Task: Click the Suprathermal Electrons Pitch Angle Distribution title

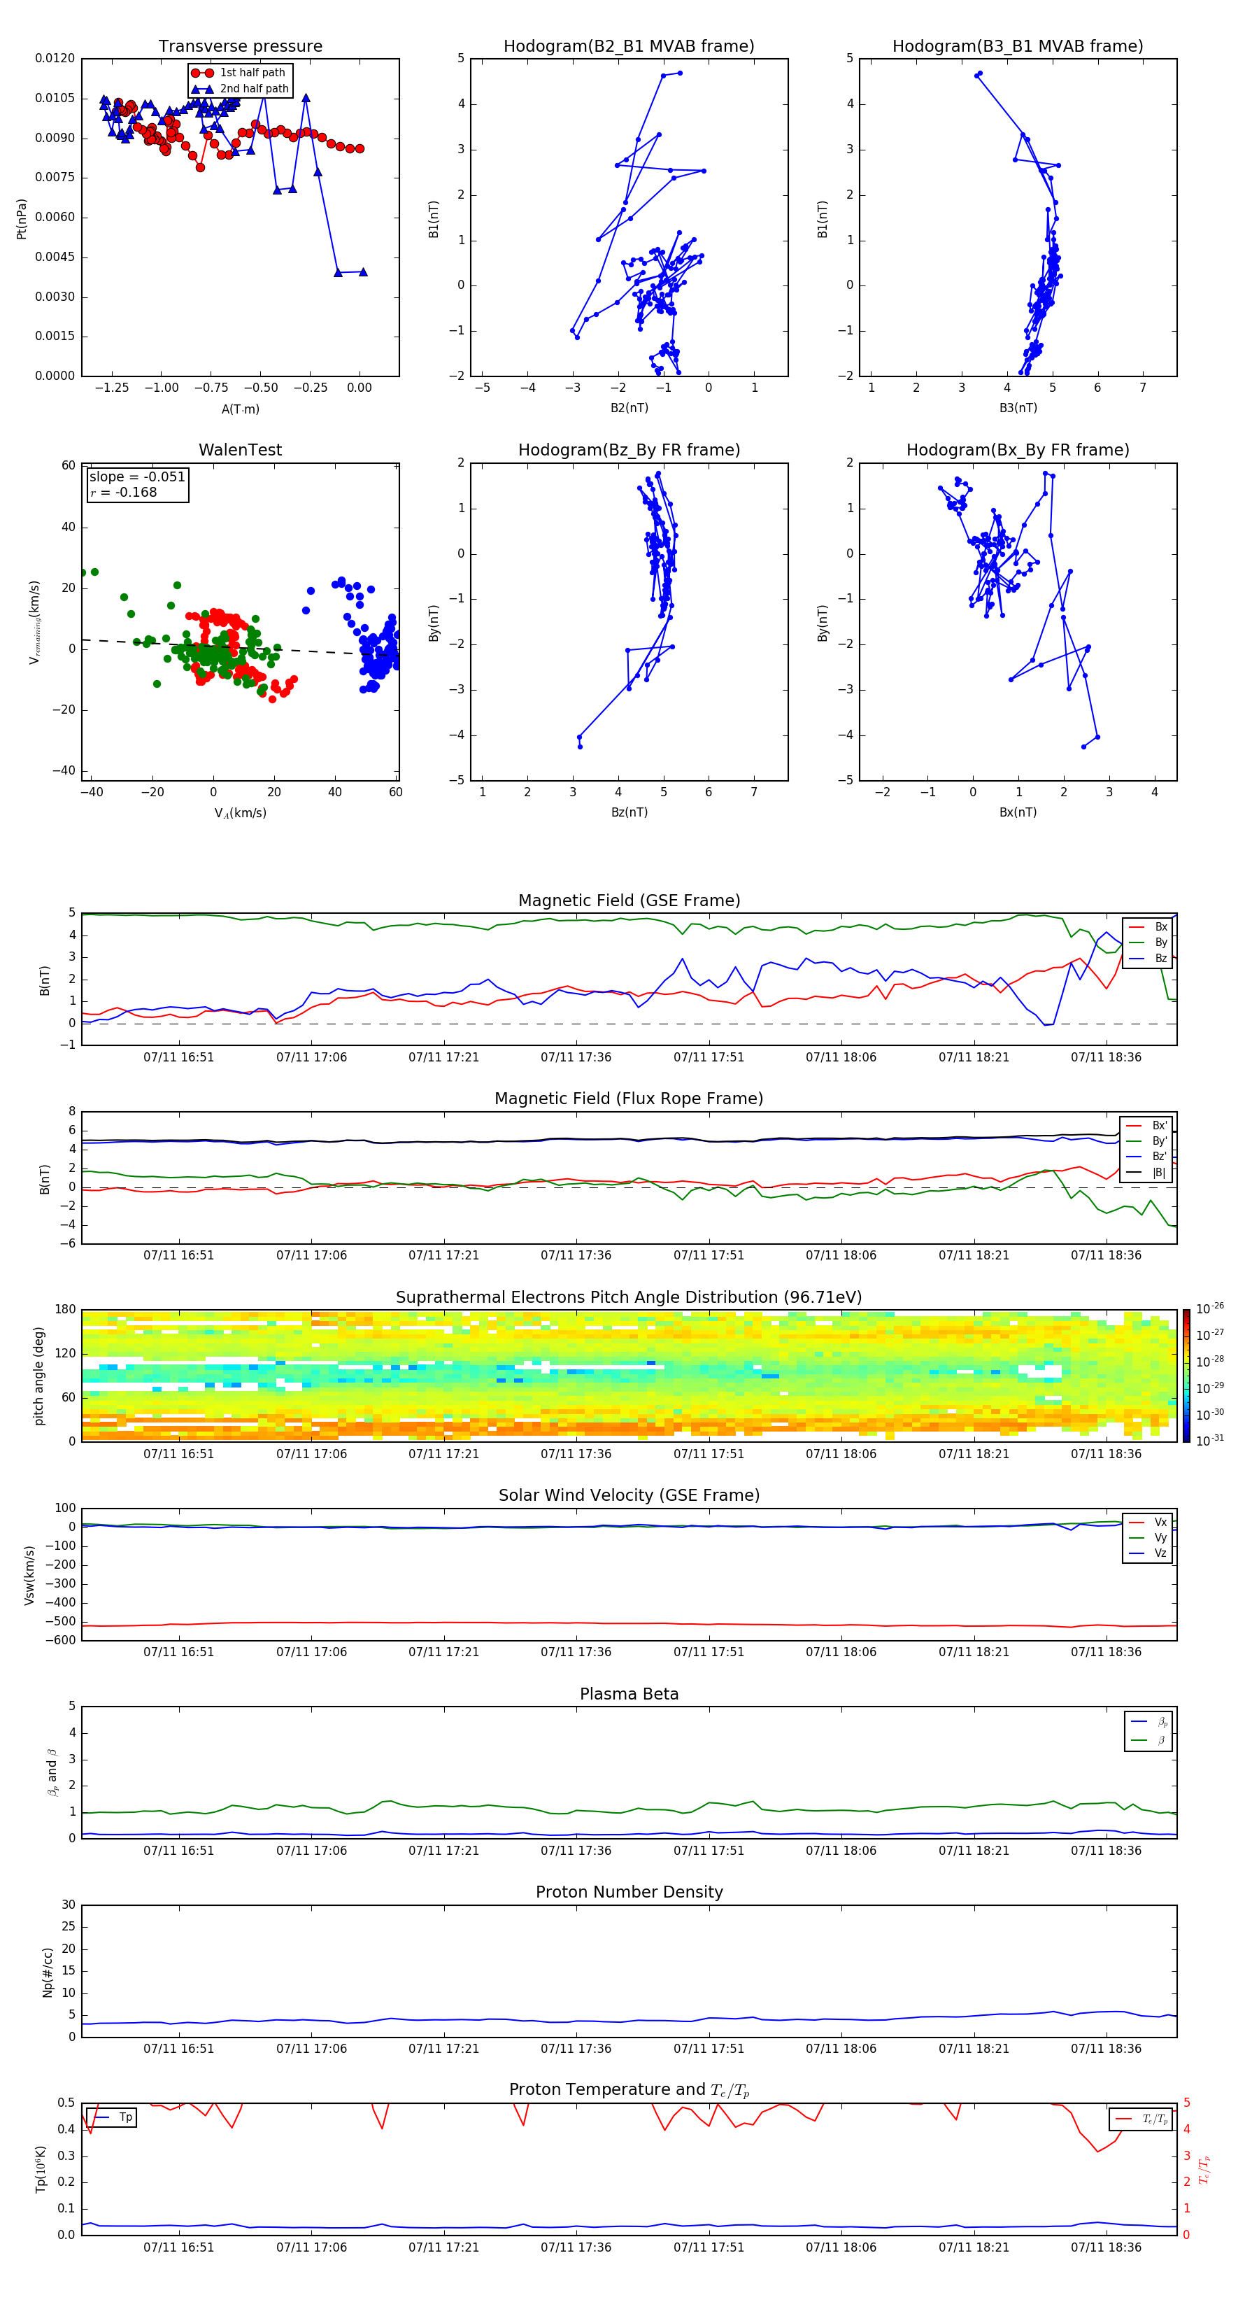Action: point(629,1297)
